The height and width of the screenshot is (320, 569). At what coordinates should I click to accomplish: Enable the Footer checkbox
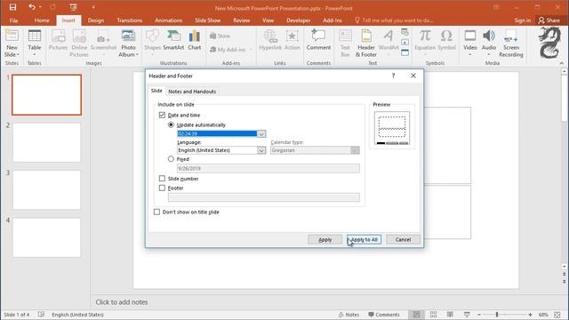(x=162, y=188)
